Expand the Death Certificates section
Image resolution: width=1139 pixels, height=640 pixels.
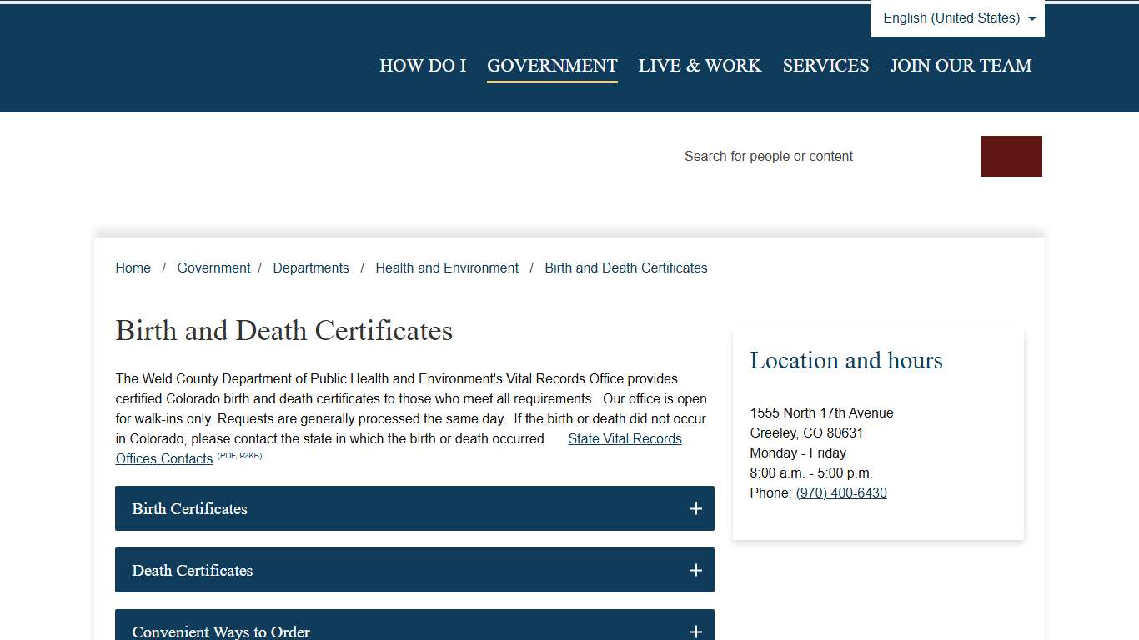pyautogui.click(x=414, y=570)
